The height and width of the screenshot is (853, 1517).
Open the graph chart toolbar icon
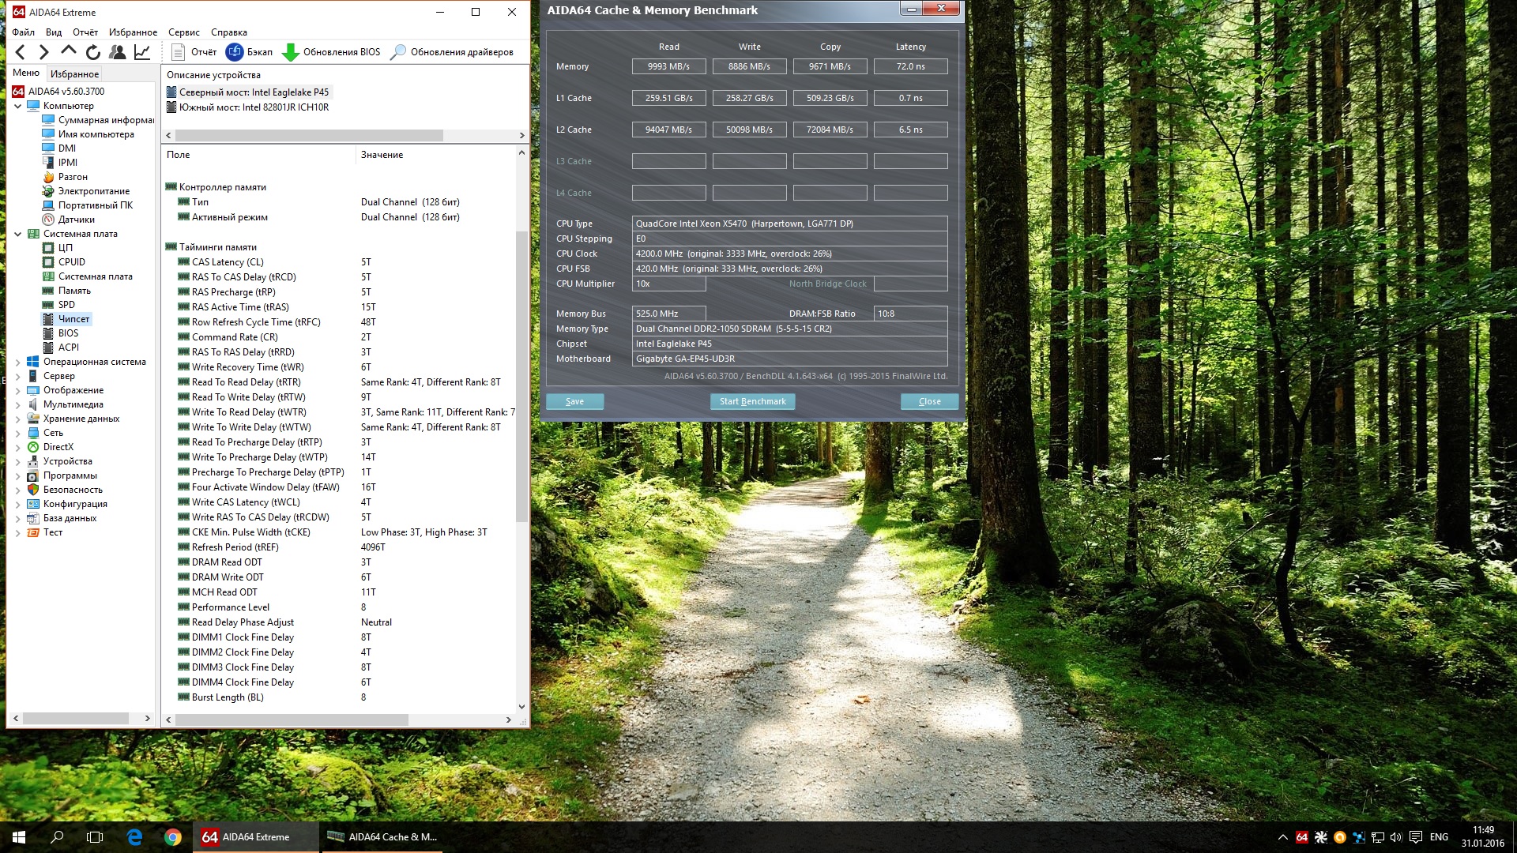[x=142, y=52]
